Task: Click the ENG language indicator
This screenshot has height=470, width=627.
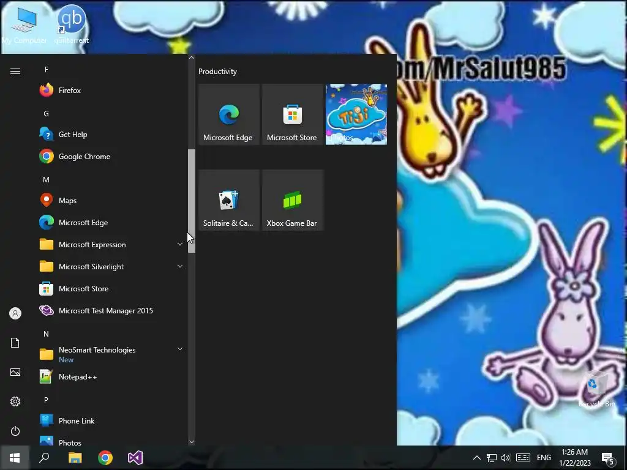Action: (544, 458)
